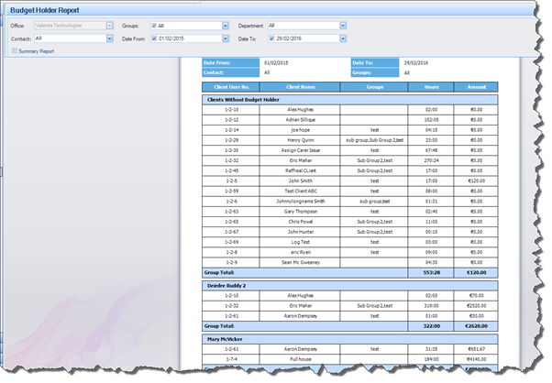
Task: Click the €651.67 amount cell
Action: point(476,349)
